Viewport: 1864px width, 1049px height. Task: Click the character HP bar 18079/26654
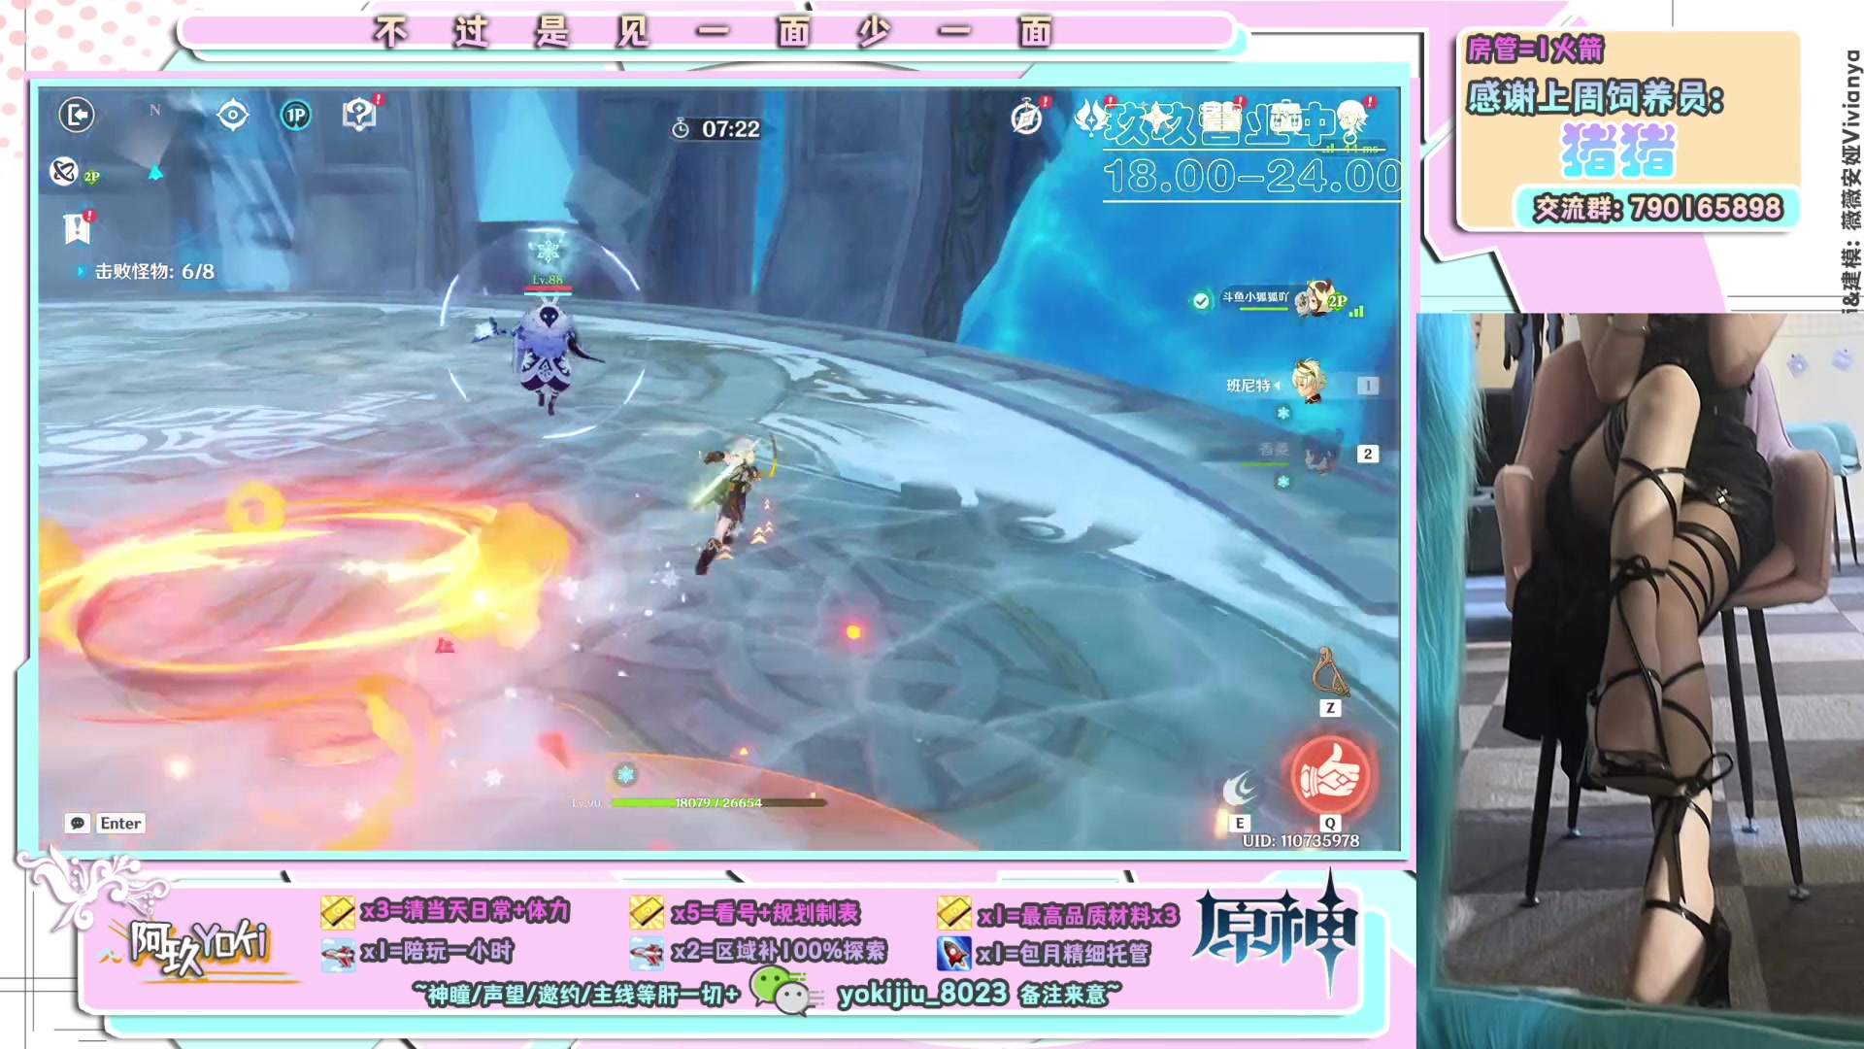pos(718,802)
